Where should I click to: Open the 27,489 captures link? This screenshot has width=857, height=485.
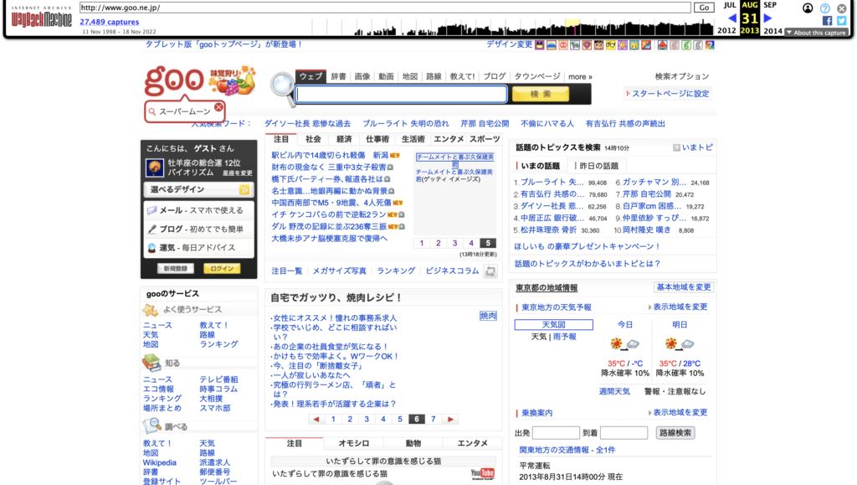[x=110, y=22]
